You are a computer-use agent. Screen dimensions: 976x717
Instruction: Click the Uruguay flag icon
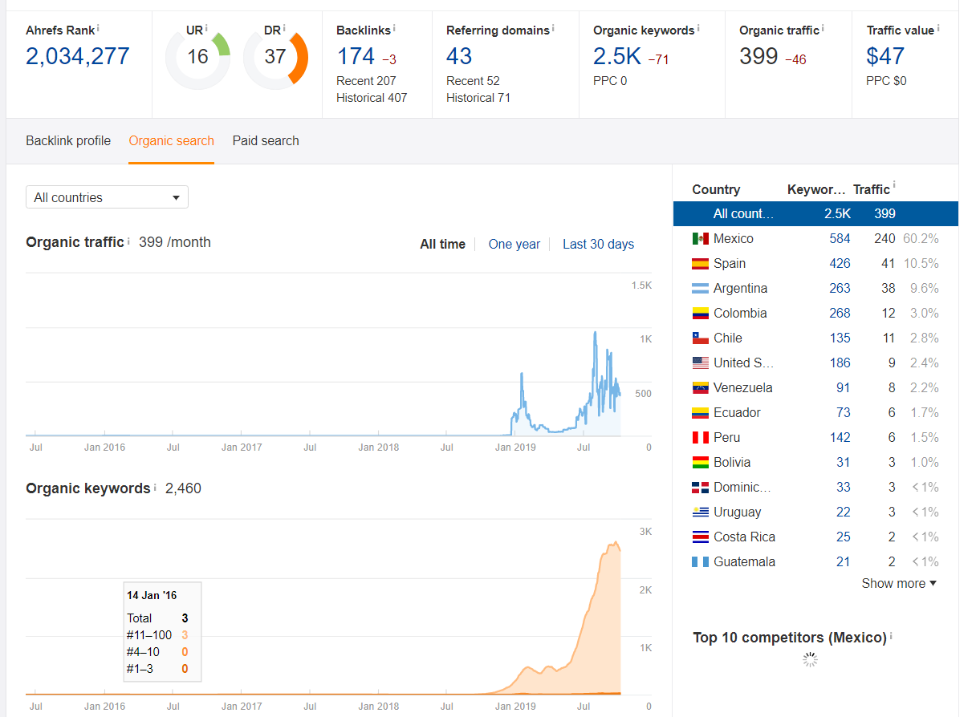pyautogui.click(x=700, y=512)
